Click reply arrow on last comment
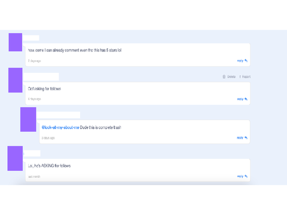This screenshot has width=287, height=215. [x=246, y=176]
